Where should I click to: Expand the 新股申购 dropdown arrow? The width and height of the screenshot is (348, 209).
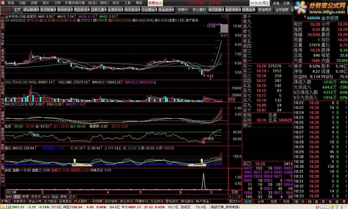(x=240, y=10)
